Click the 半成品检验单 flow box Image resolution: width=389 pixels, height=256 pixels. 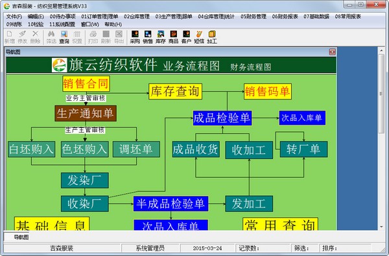tap(171, 204)
